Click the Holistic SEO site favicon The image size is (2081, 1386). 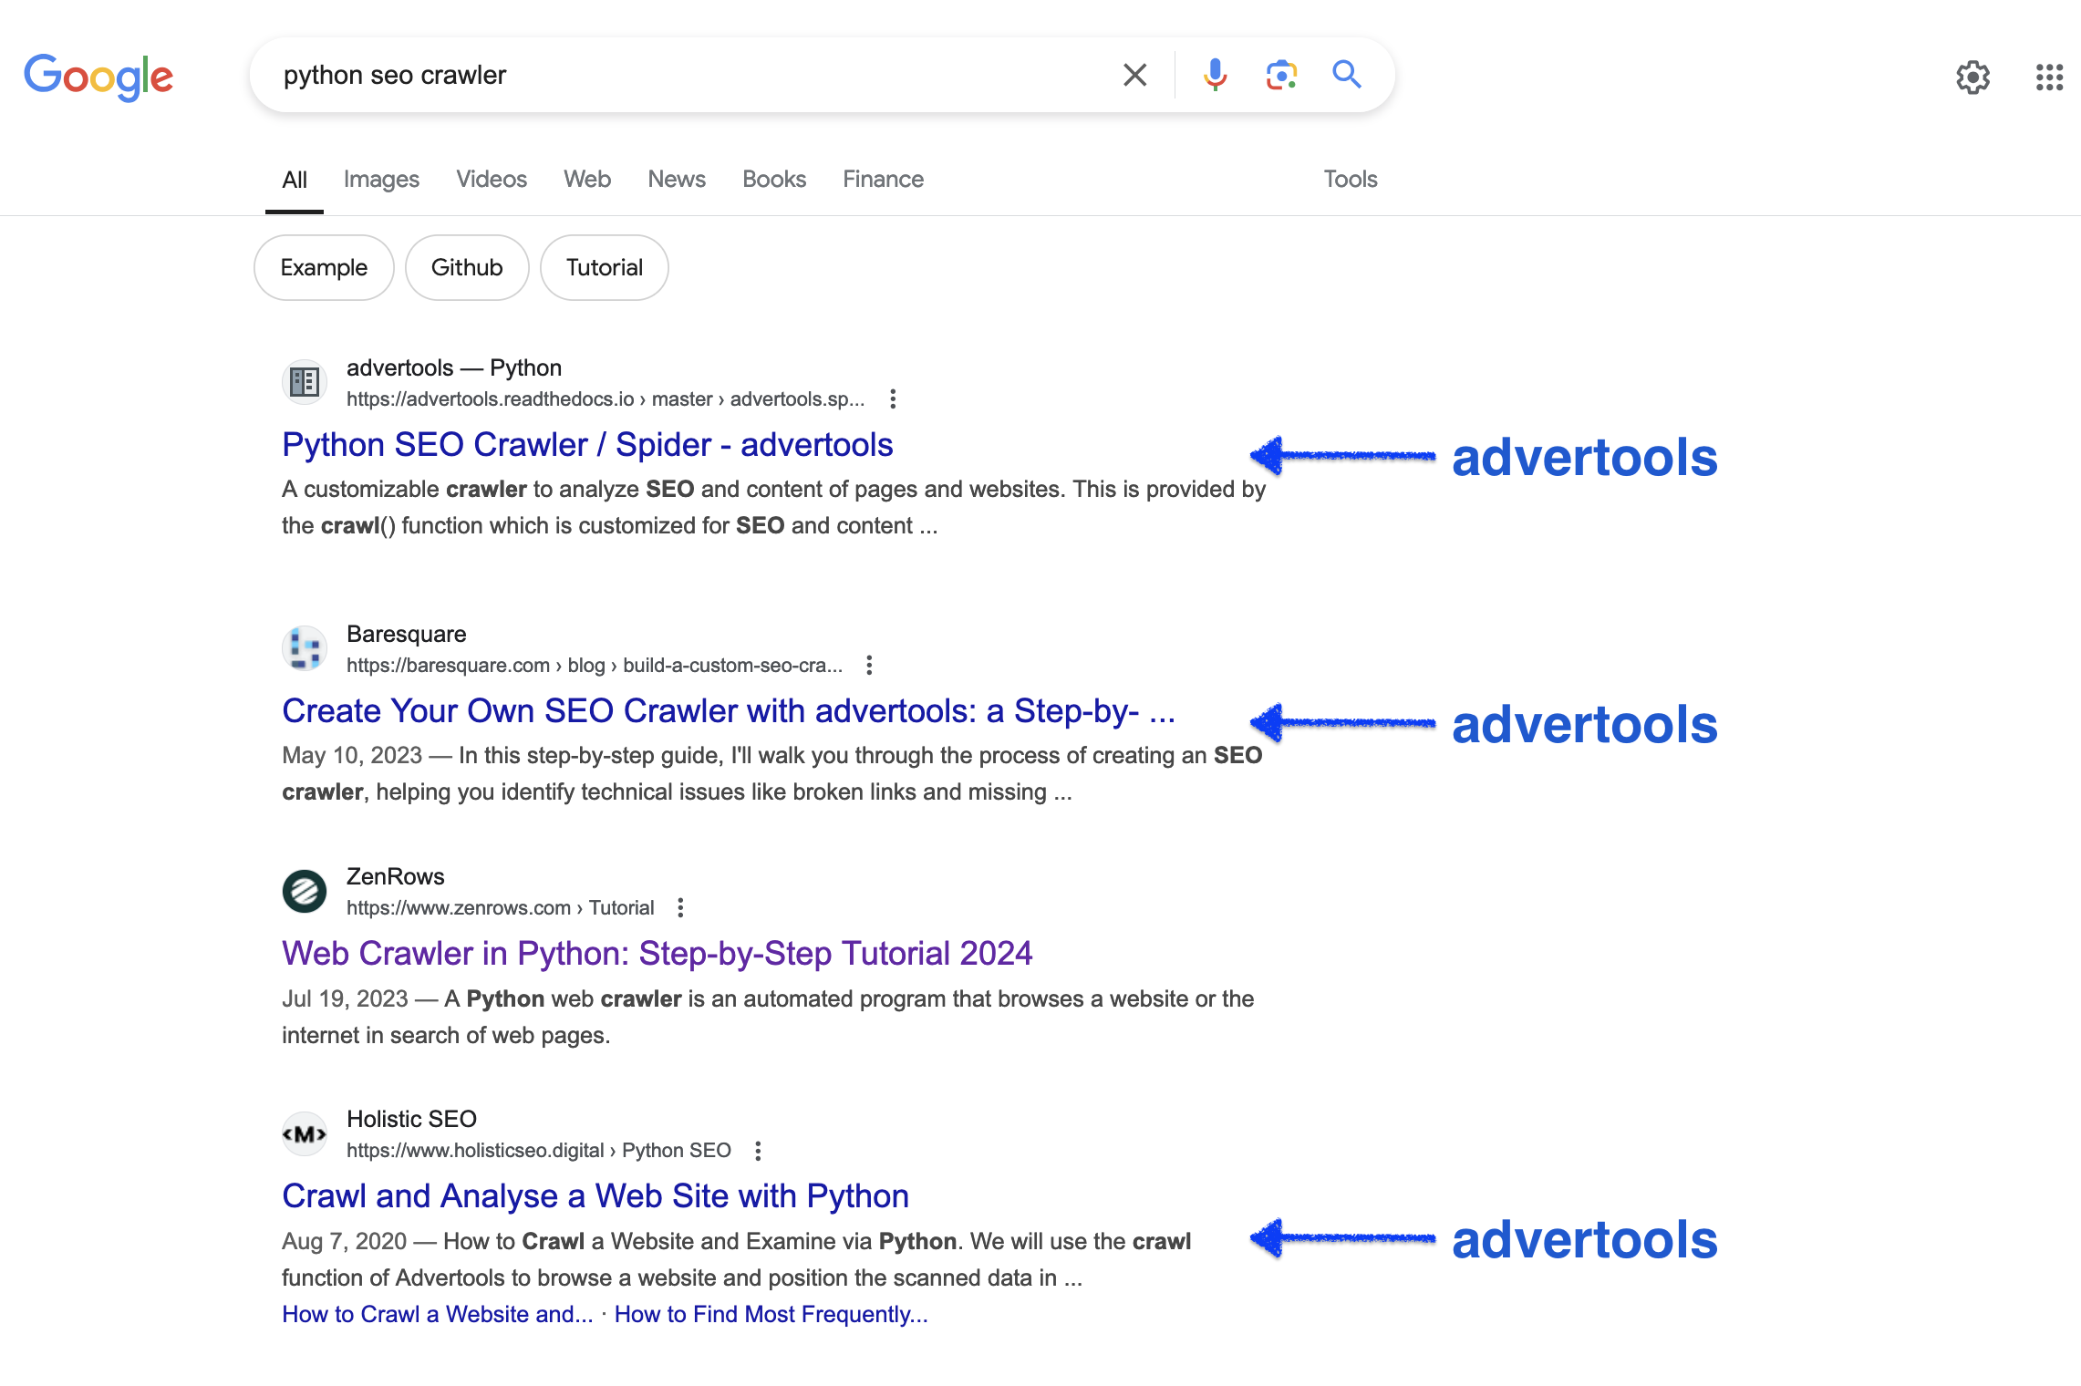point(305,1133)
